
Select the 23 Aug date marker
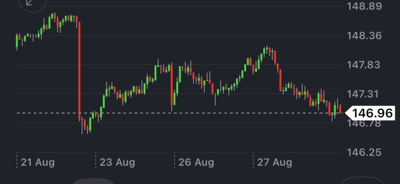pyautogui.click(x=117, y=162)
